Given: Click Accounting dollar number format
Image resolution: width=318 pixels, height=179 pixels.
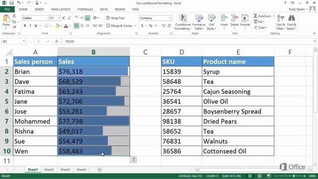Looking at the screenshot, I should [x=142, y=25].
